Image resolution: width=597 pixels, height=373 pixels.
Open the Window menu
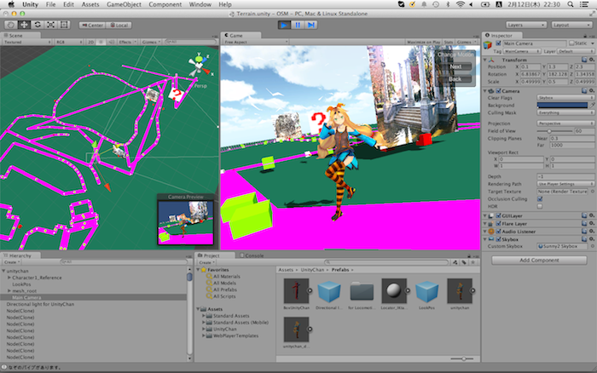point(200,4)
